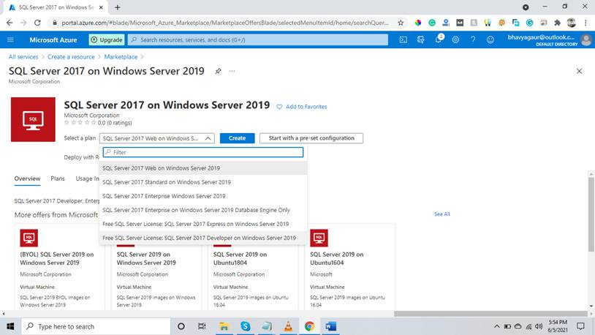The height and width of the screenshot is (335, 595).
Task: Open Skype from the taskbar
Action: (x=246, y=326)
